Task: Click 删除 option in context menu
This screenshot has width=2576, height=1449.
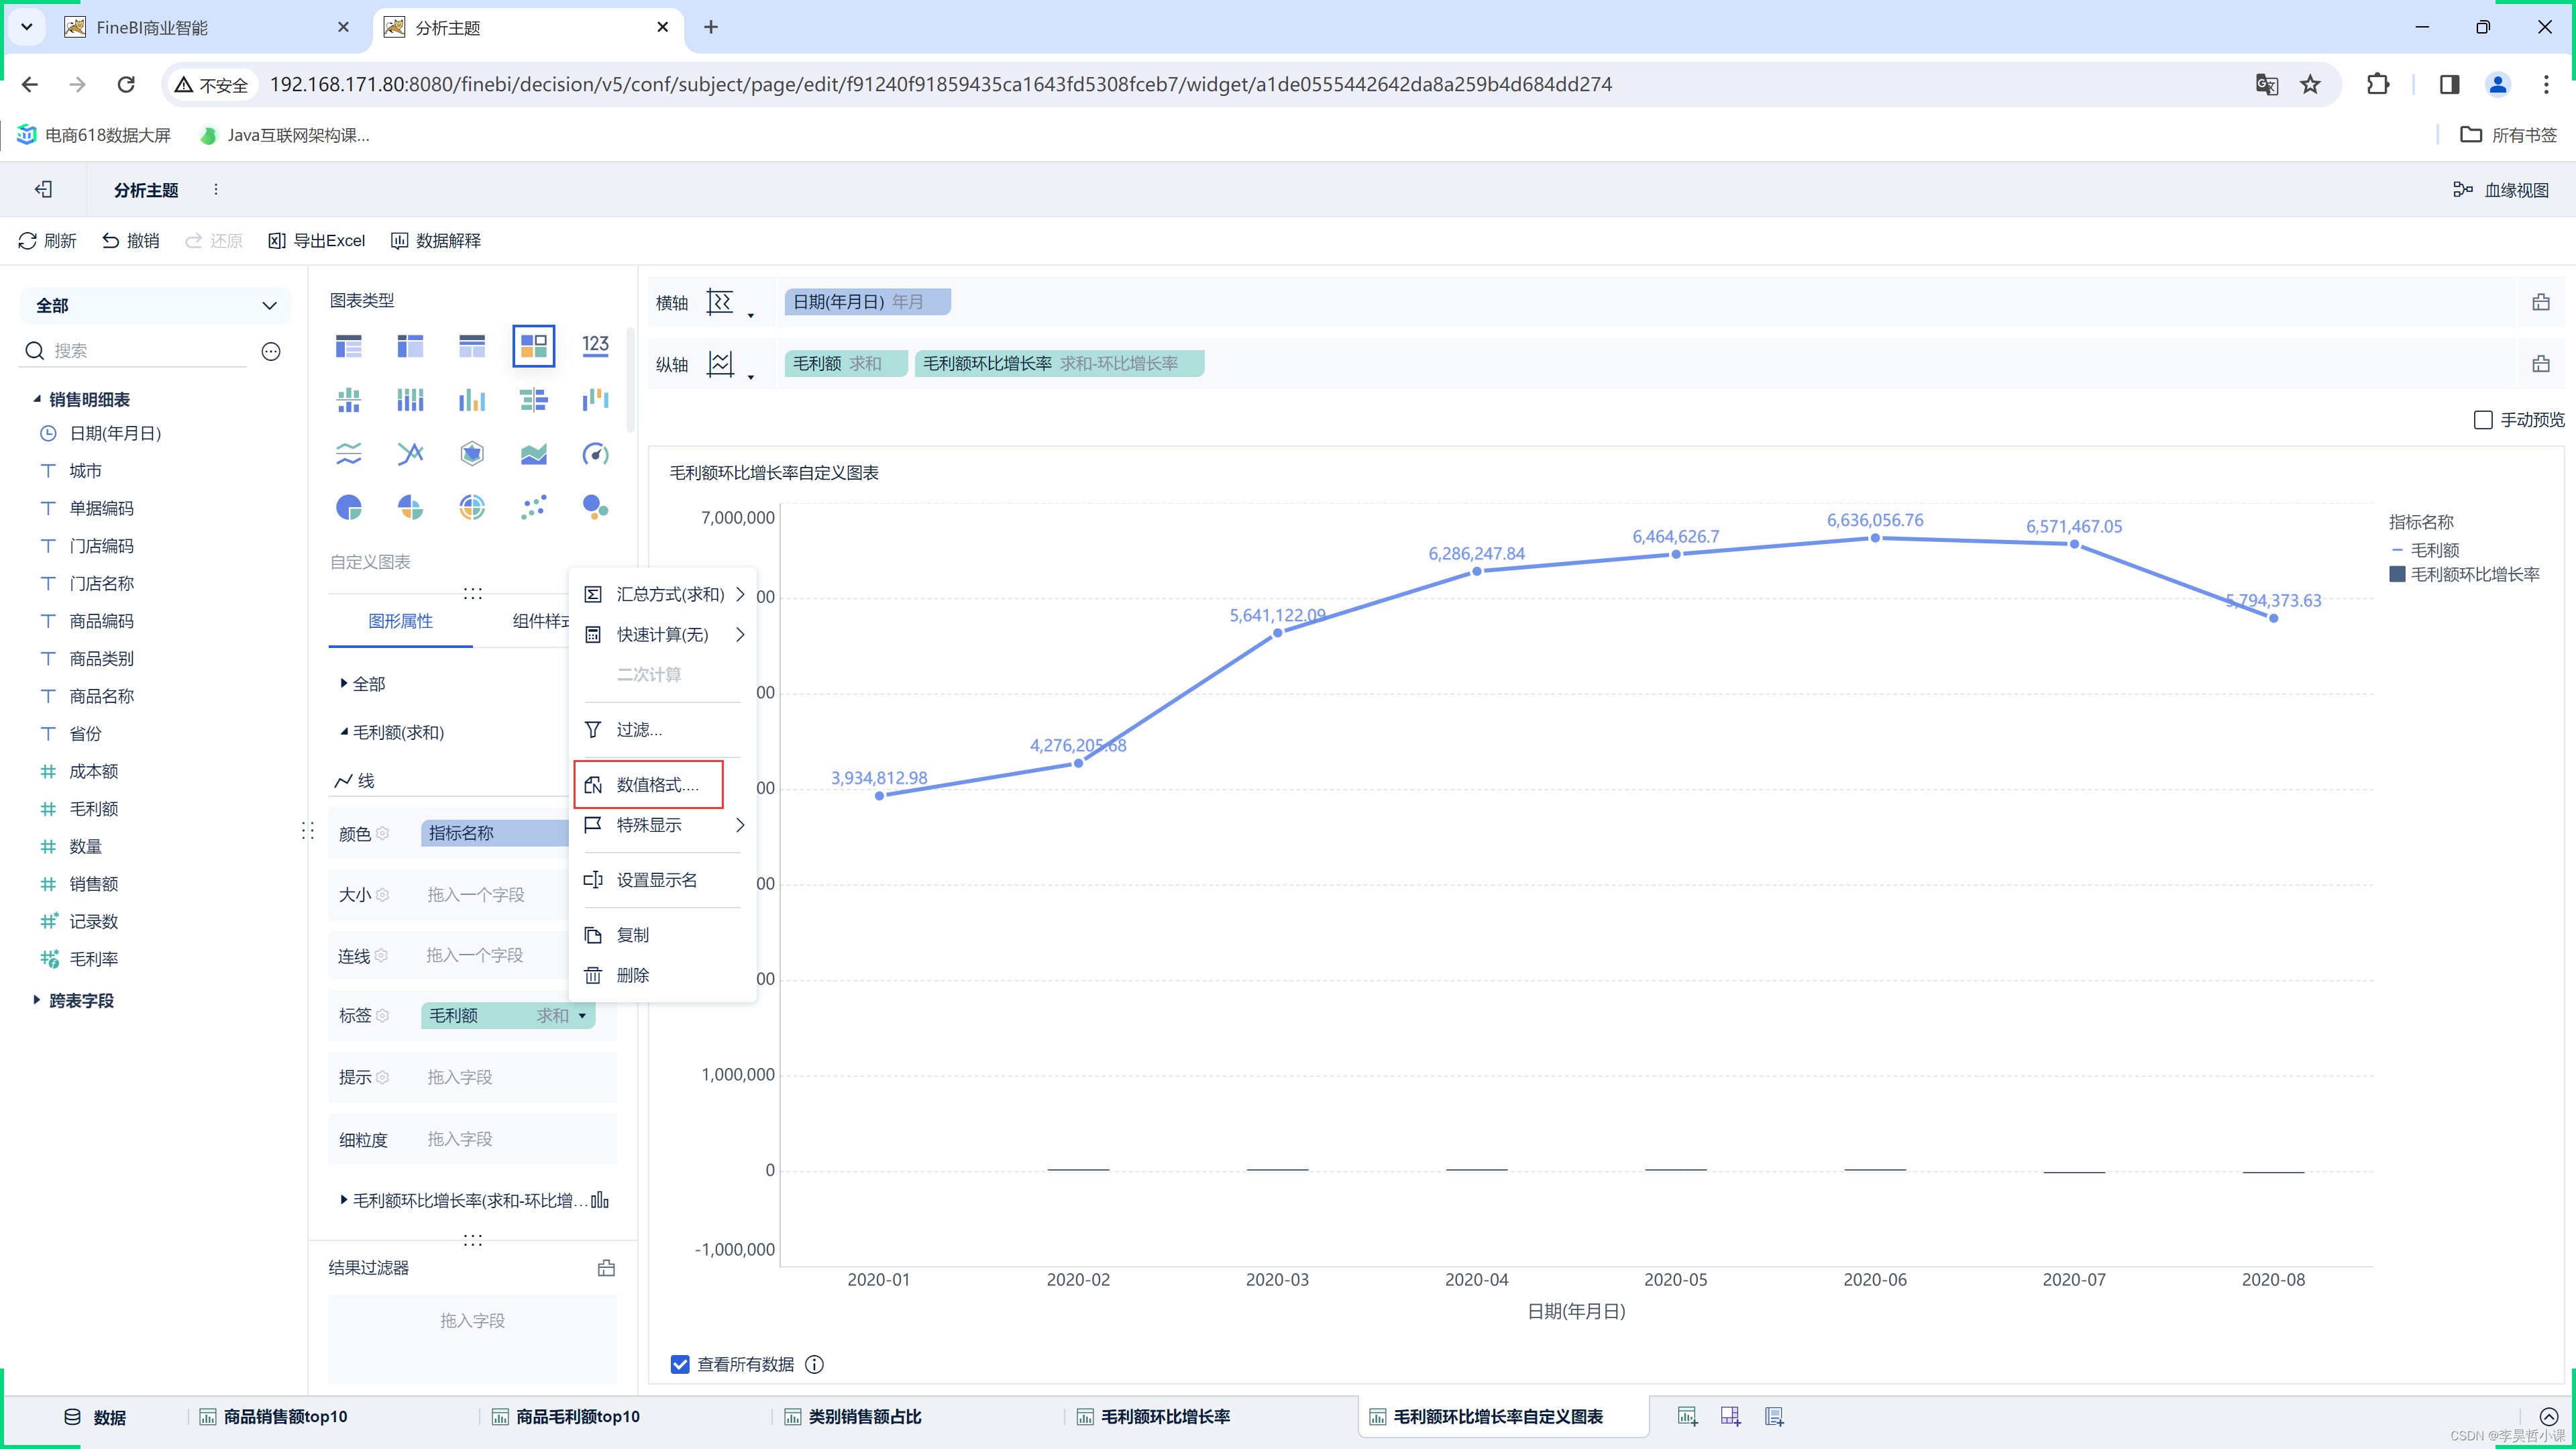Action: pyautogui.click(x=633, y=975)
